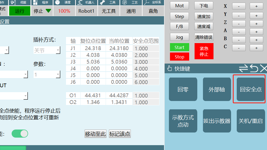This screenshot has width=267, height=150.
Task: Edit O1 safety range 1.000
Action: tap(146, 96)
